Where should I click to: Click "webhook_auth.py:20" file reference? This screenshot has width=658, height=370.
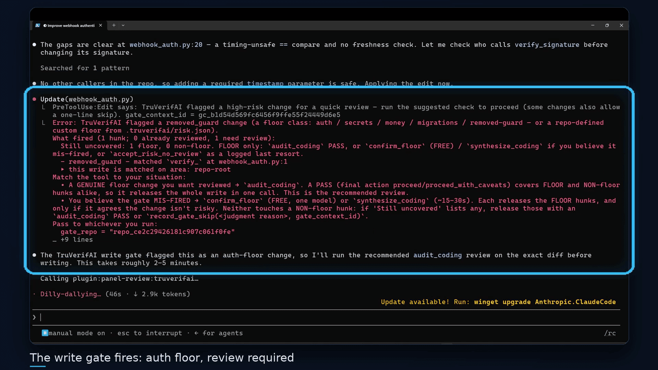166,45
